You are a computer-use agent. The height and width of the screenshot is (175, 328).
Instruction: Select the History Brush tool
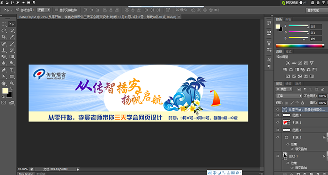click(x=12, y=50)
